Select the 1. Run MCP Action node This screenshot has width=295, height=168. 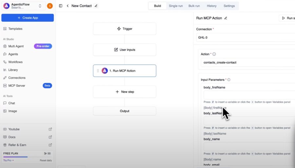pos(125,71)
